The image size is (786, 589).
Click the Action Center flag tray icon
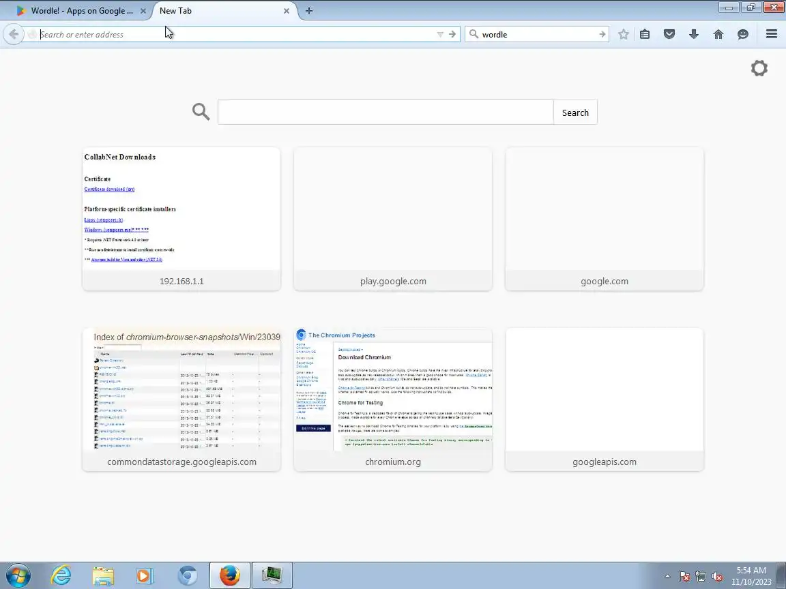click(x=684, y=576)
